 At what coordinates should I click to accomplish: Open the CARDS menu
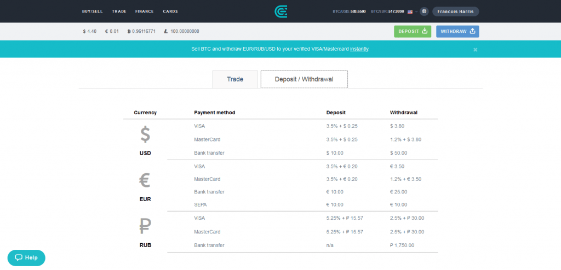click(170, 11)
